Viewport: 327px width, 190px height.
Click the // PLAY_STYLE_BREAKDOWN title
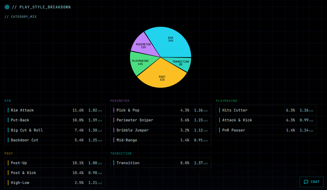pos(41,7)
